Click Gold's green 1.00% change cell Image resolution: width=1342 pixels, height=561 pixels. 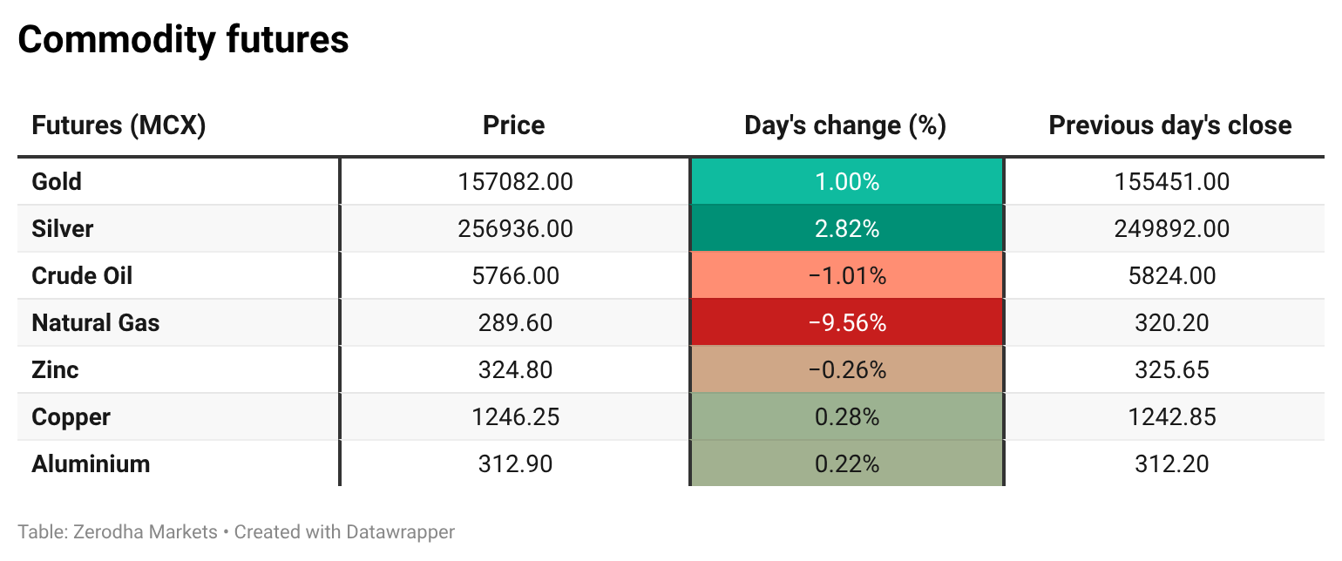846,182
